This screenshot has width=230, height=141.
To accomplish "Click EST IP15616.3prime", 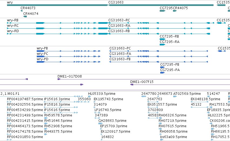I will [x=57, y=99].
